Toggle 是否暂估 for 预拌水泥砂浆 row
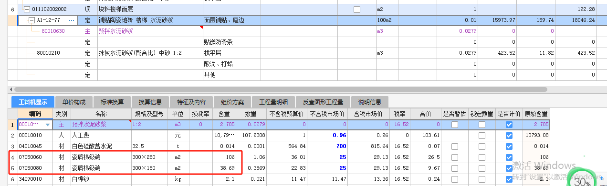 pos(455,124)
